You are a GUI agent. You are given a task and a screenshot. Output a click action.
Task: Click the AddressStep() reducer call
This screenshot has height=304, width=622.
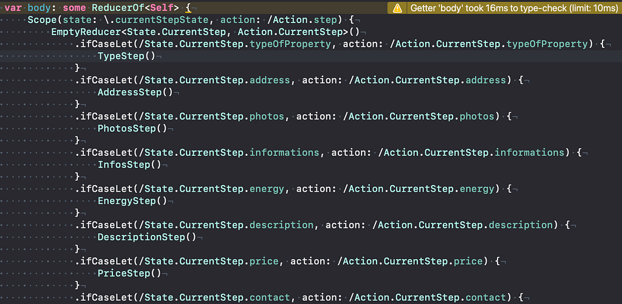[135, 92]
